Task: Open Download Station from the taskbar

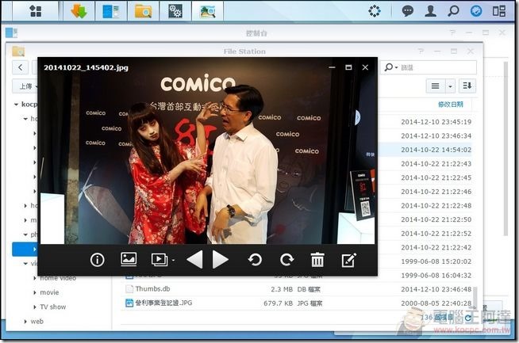Action: click(79, 11)
